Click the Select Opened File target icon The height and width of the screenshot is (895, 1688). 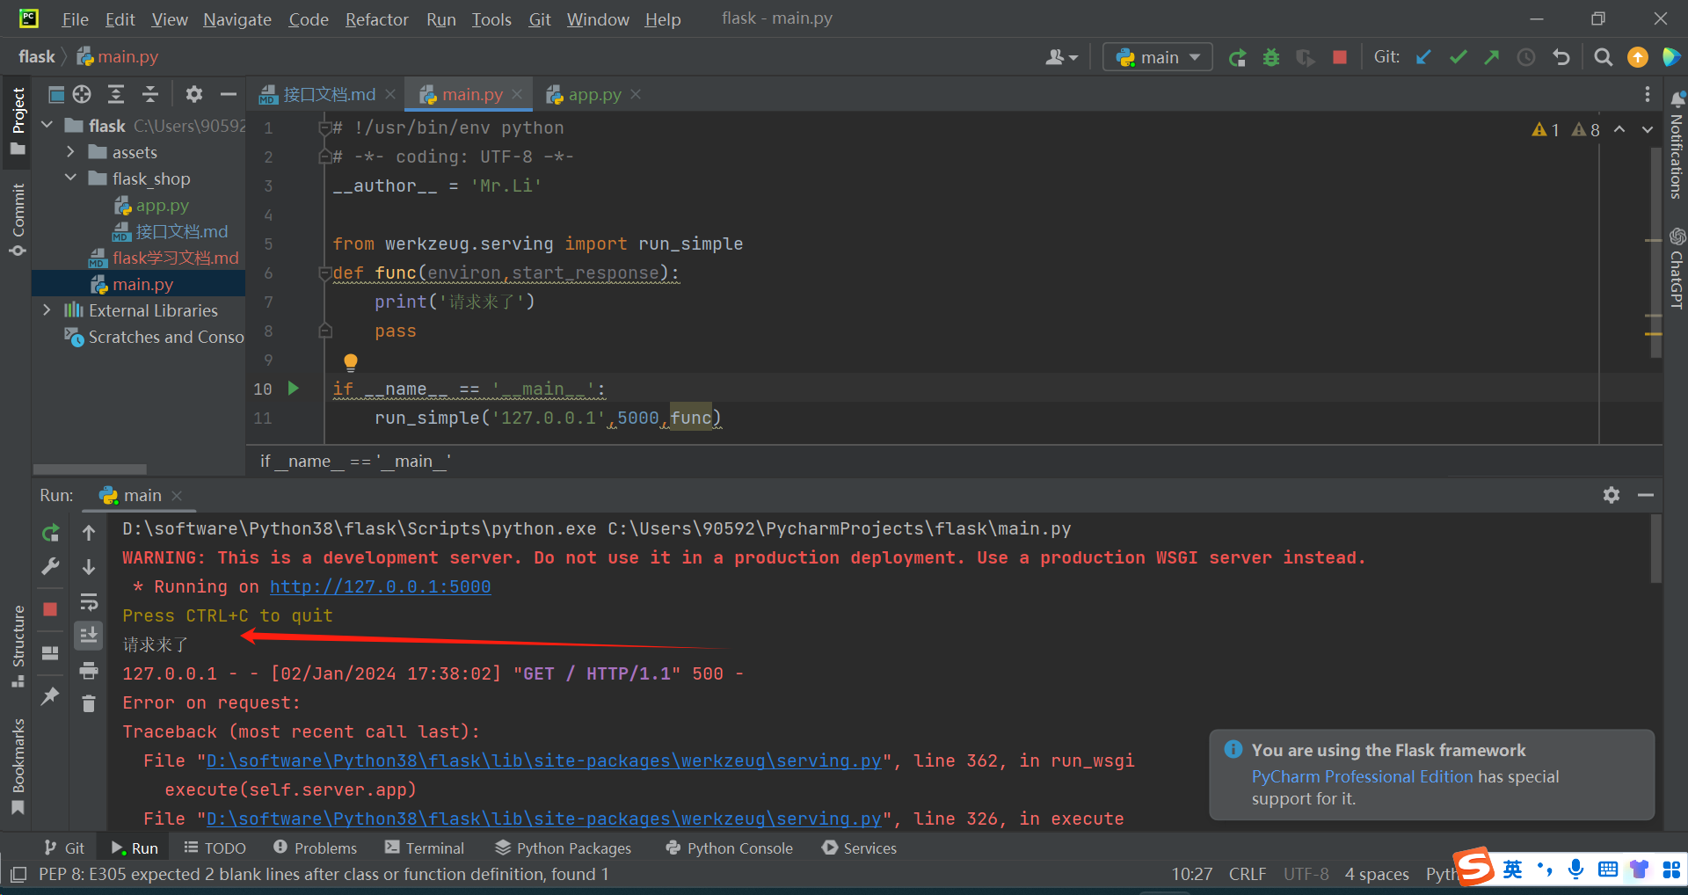82,94
